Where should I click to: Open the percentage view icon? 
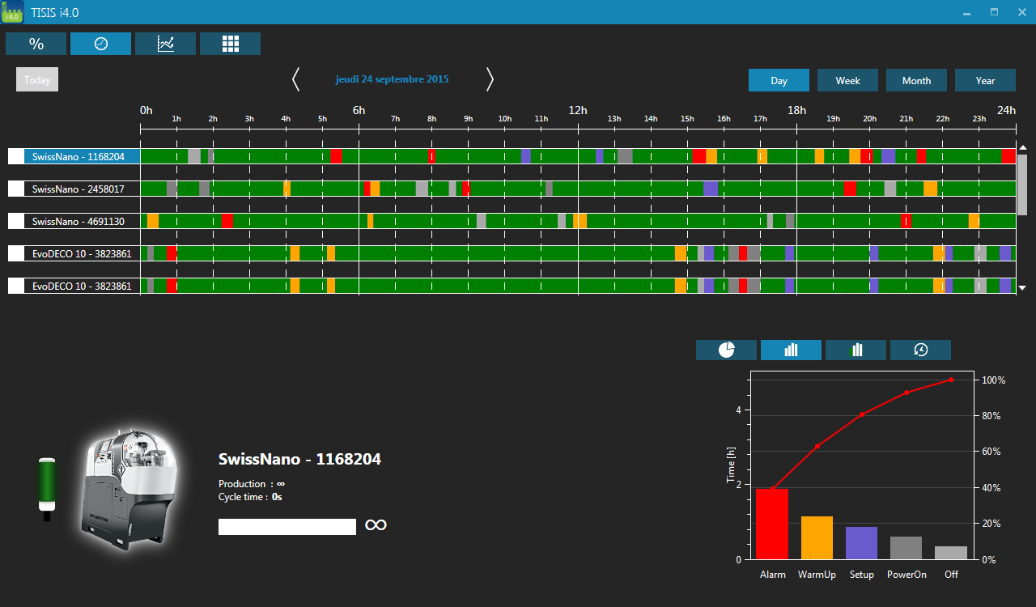pos(36,44)
